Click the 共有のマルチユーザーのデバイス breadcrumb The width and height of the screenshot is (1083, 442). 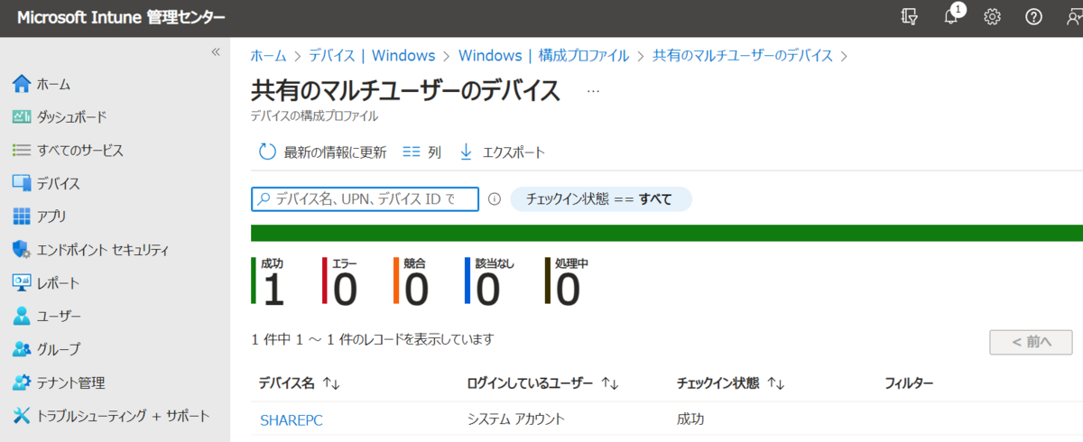point(742,56)
